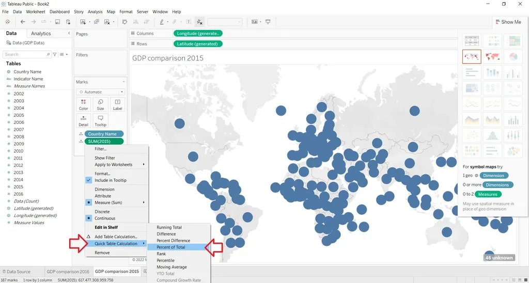
Task: Select Measure (Sum) in context menu
Action: [108, 202]
